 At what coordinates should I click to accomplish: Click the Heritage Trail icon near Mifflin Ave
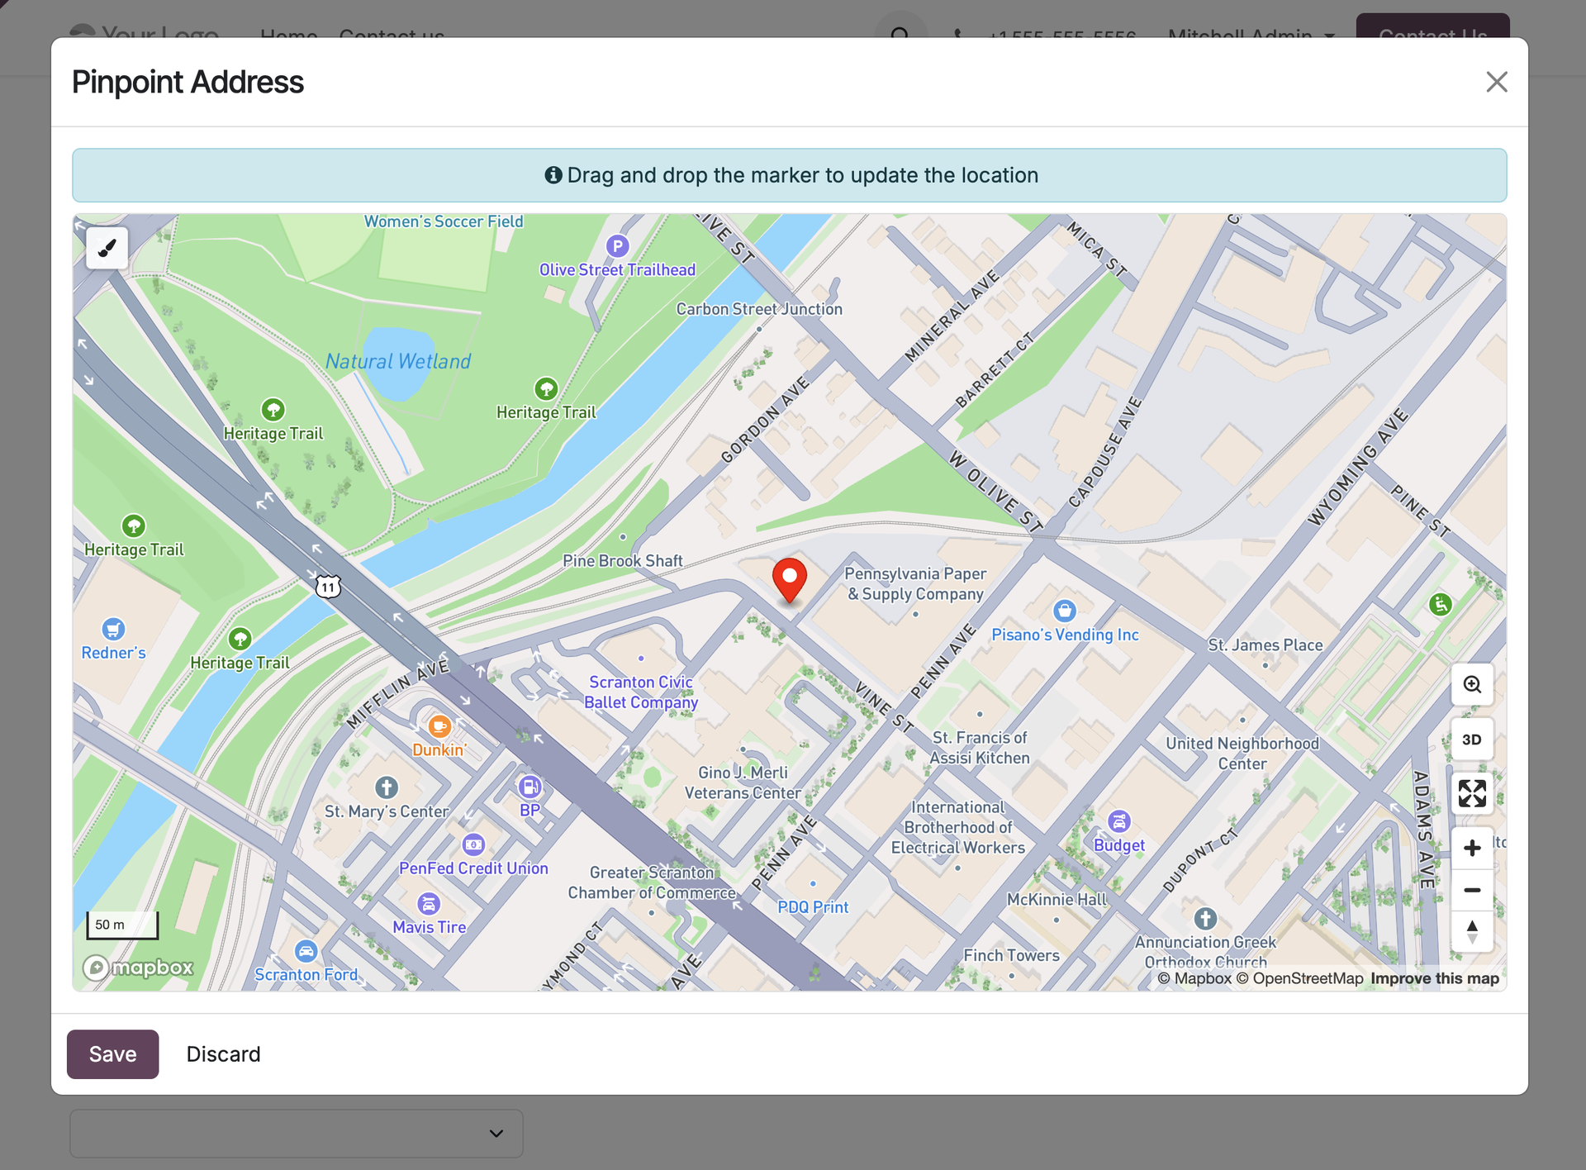point(240,639)
